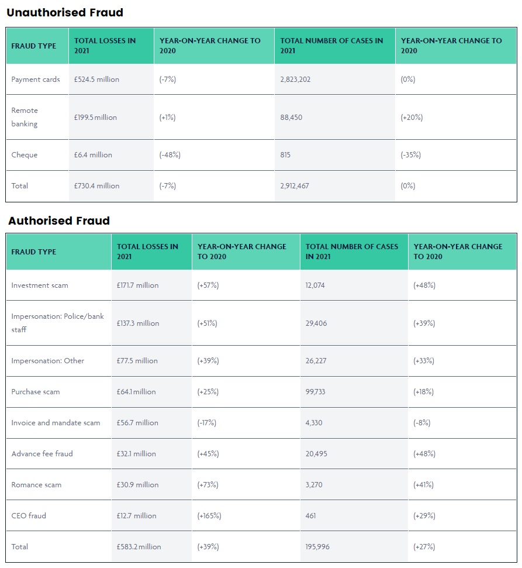Click the 88,450 remote banking cases cell
Image resolution: width=522 pixels, height=568 pixels.
coord(292,117)
